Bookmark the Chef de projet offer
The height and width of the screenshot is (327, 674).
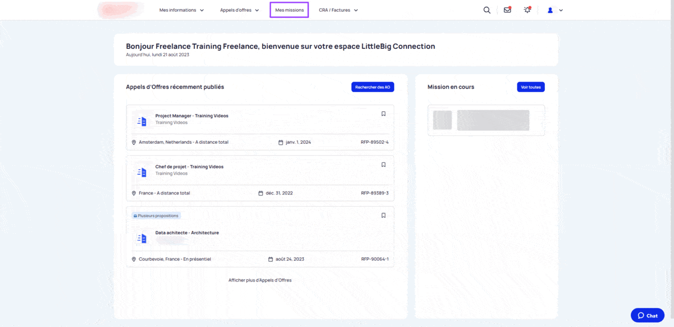pos(384,165)
